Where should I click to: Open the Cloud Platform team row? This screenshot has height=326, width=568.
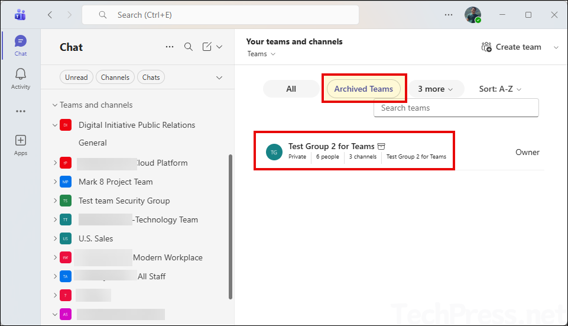click(x=138, y=163)
